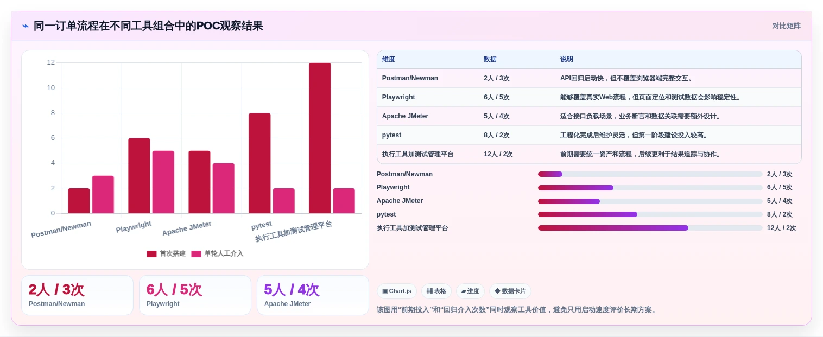Image resolution: width=823 pixels, height=337 pixels.
Task: Click the Postman/Newman 首次搭建 bar at 2
Action: (x=79, y=201)
